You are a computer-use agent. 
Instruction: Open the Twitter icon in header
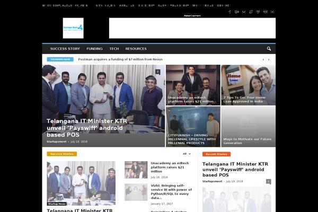(x=251, y=12)
